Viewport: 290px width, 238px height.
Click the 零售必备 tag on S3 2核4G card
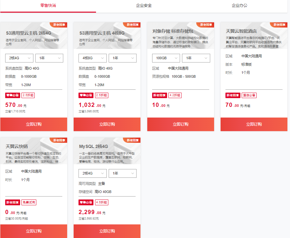[x=13, y=95]
